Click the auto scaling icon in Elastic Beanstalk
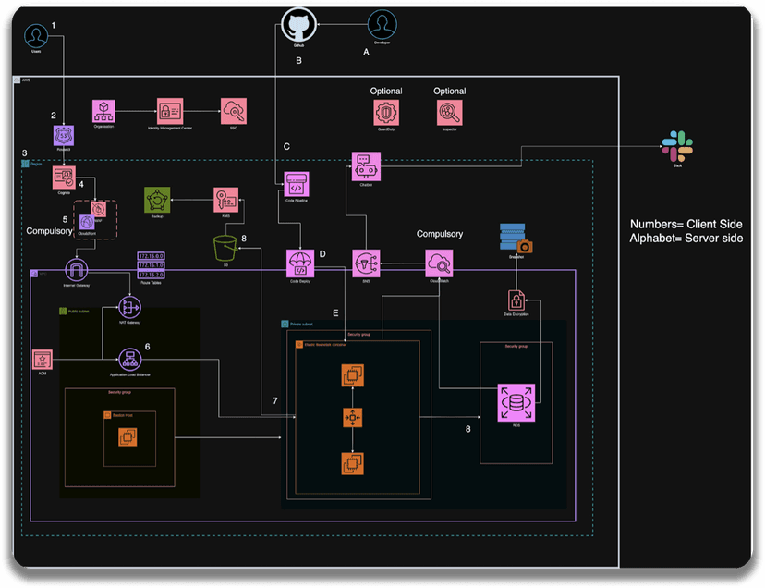765x588 pixels. pos(352,418)
